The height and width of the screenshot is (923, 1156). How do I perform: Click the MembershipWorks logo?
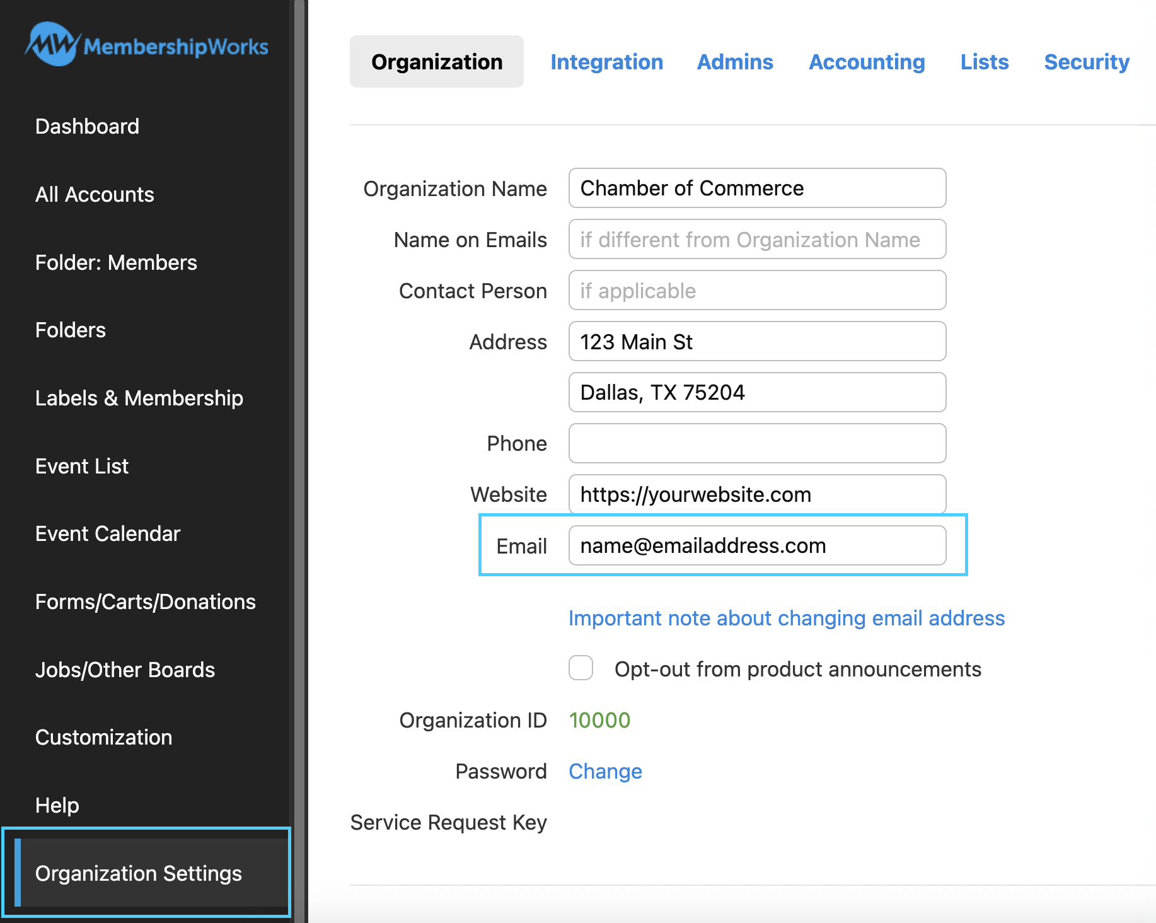tap(146, 45)
